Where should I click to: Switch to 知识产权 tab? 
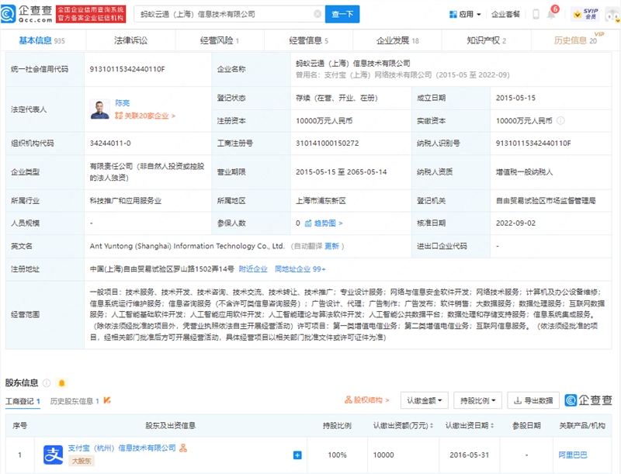click(487, 40)
